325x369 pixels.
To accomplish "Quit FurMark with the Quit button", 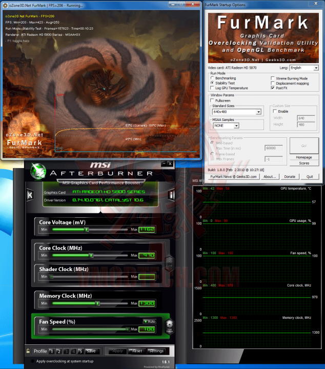I will [x=310, y=177].
